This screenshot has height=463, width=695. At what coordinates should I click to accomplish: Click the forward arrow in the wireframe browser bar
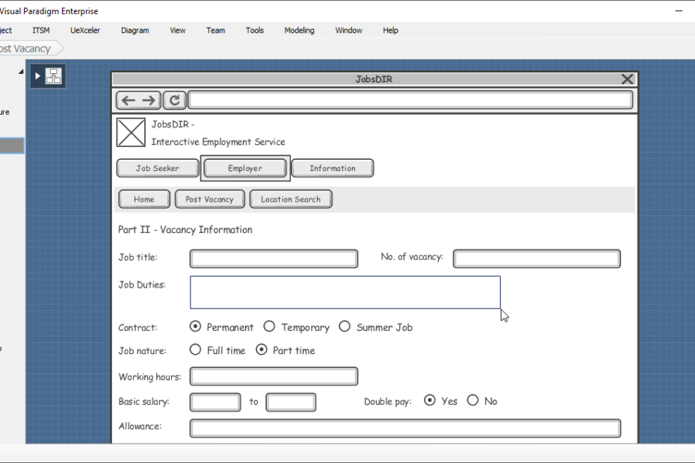(147, 99)
